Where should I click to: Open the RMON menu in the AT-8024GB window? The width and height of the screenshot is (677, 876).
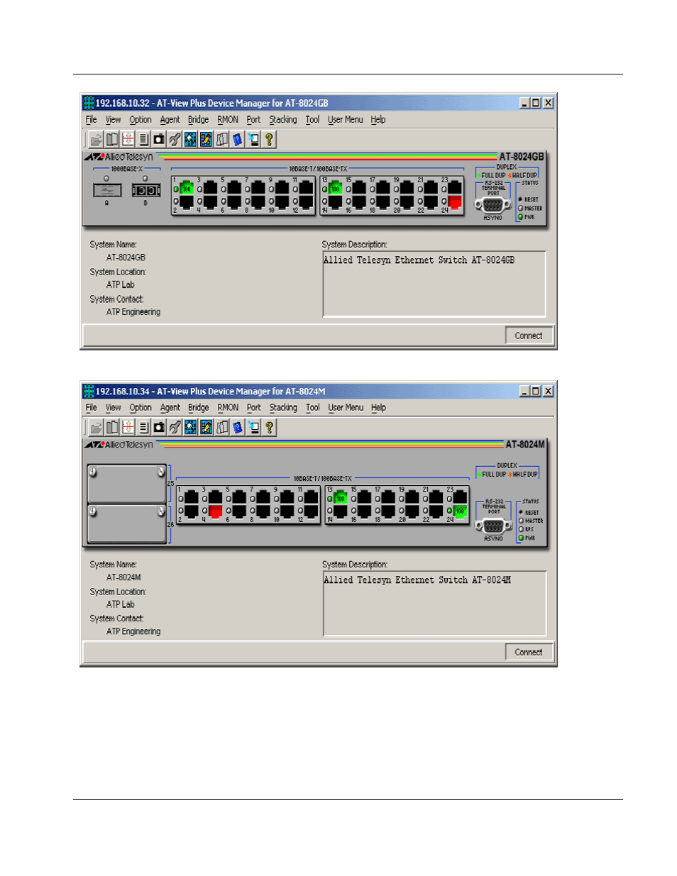pyautogui.click(x=228, y=120)
